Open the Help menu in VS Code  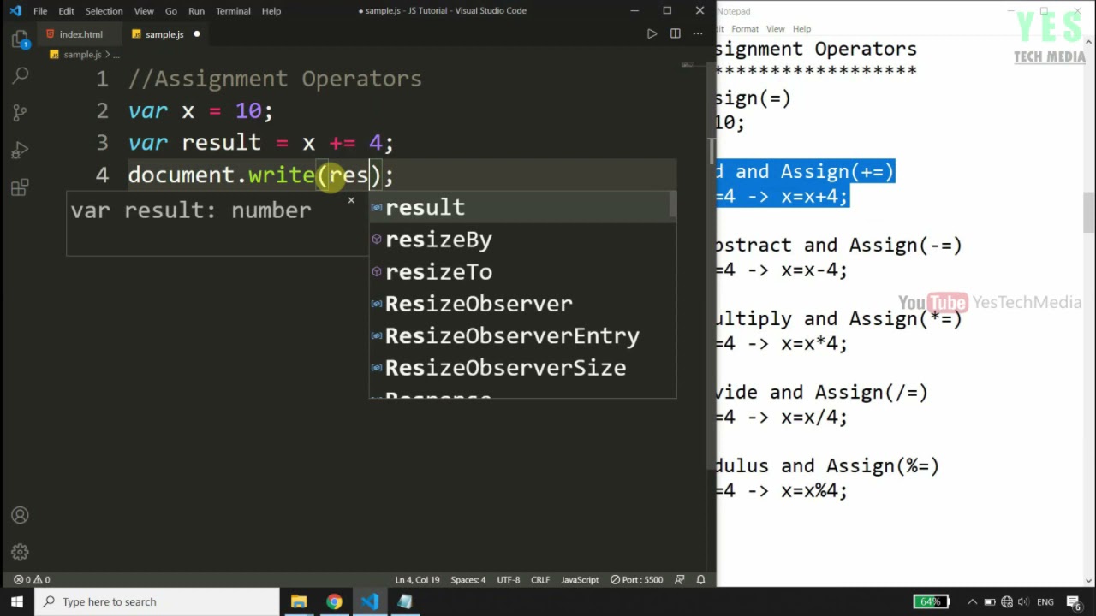[271, 11]
